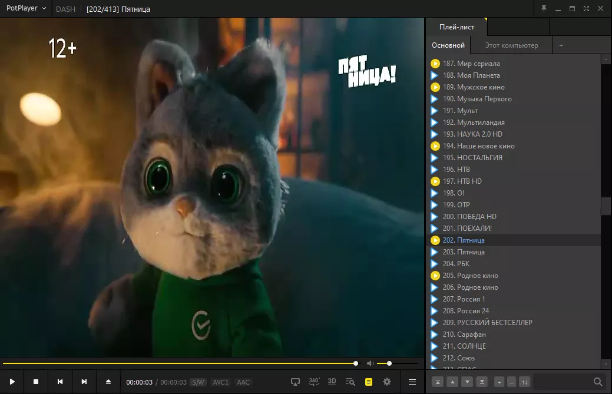Open the hamburger menu in control bar
This screenshot has width=612, height=394.
coord(412,382)
